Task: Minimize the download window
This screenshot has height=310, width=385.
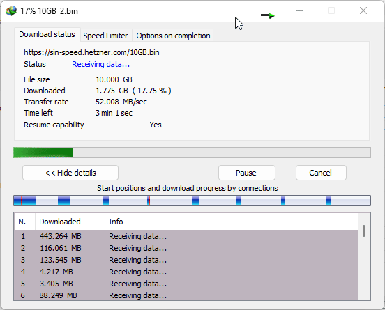Action: 300,10
